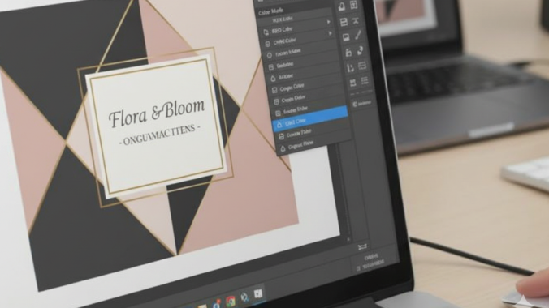The image size is (549, 308).
Task: Click the active white app icon in the taskbar
Action: 258,293
